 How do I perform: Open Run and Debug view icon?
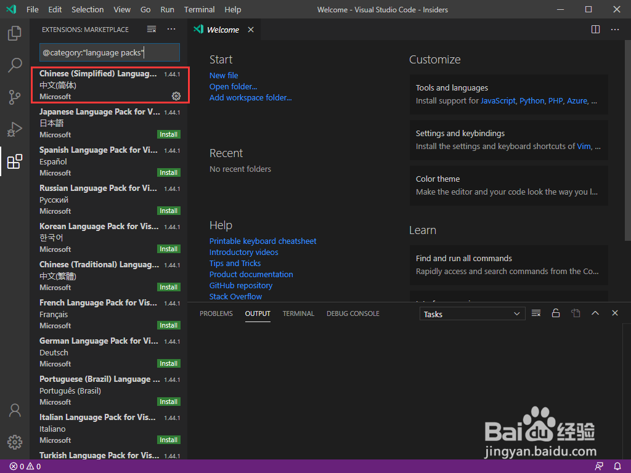click(15, 129)
